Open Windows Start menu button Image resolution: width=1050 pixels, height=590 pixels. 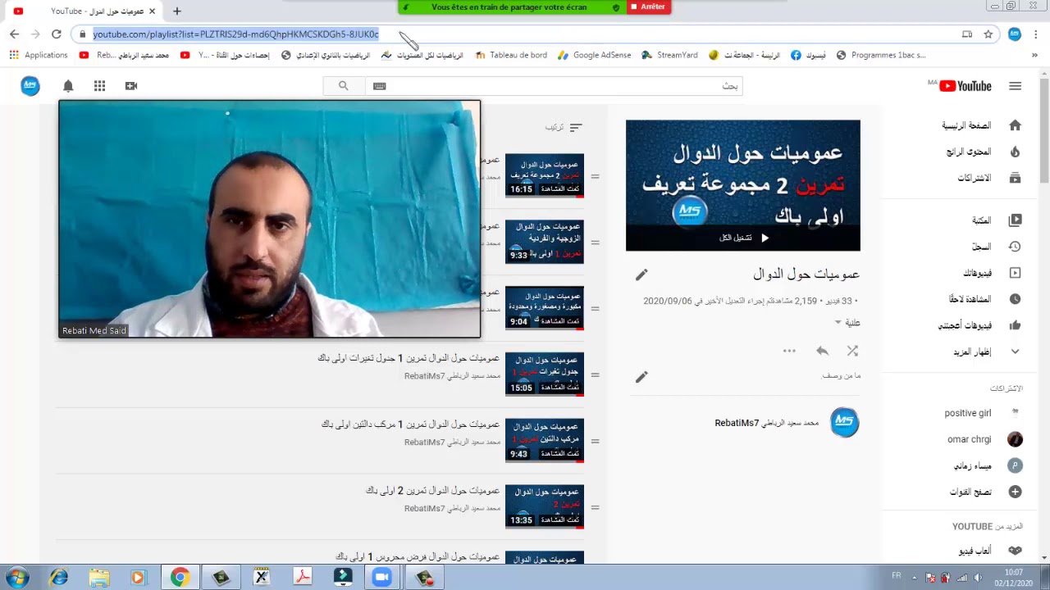pos(16,578)
